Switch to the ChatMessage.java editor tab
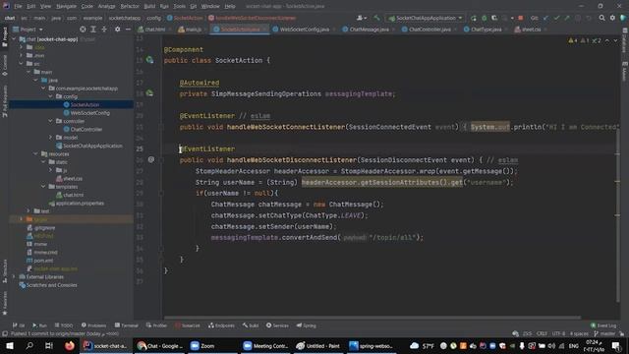Screen dimensions: 629x354 click(x=369, y=29)
